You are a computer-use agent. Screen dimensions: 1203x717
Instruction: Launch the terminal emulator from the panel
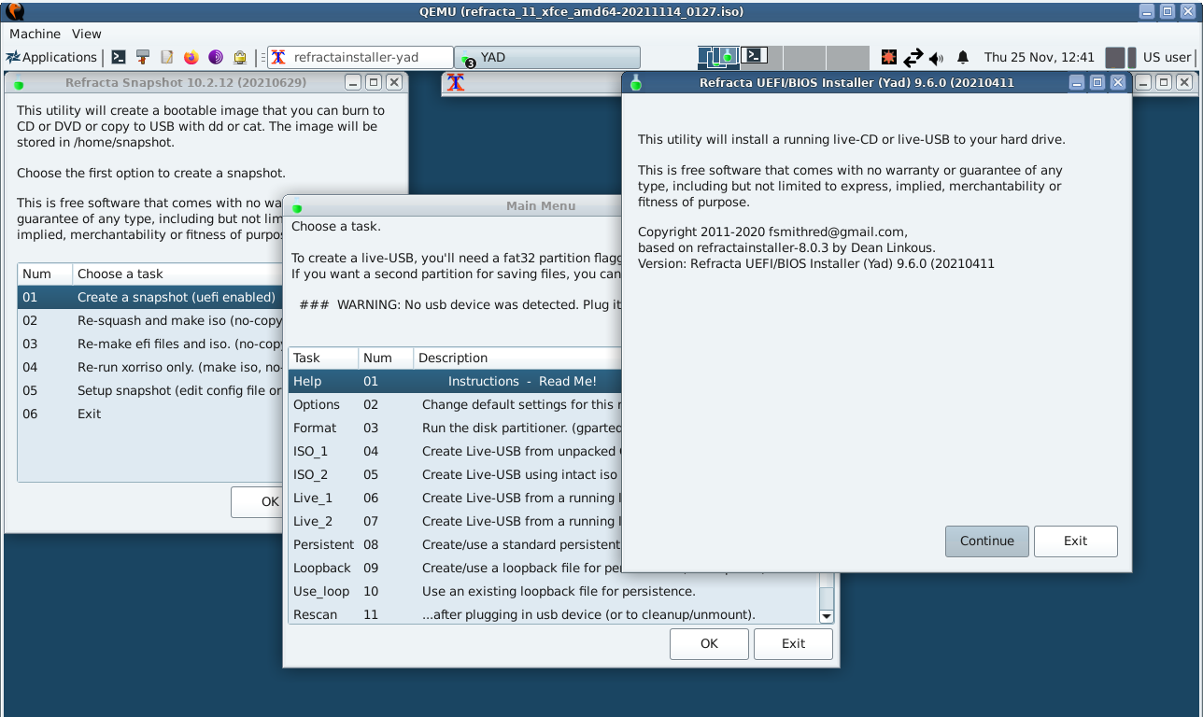pos(119,57)
